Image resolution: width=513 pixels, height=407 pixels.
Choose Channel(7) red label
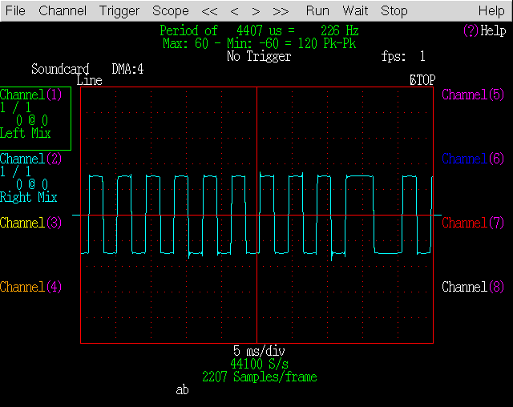point(473,223)
